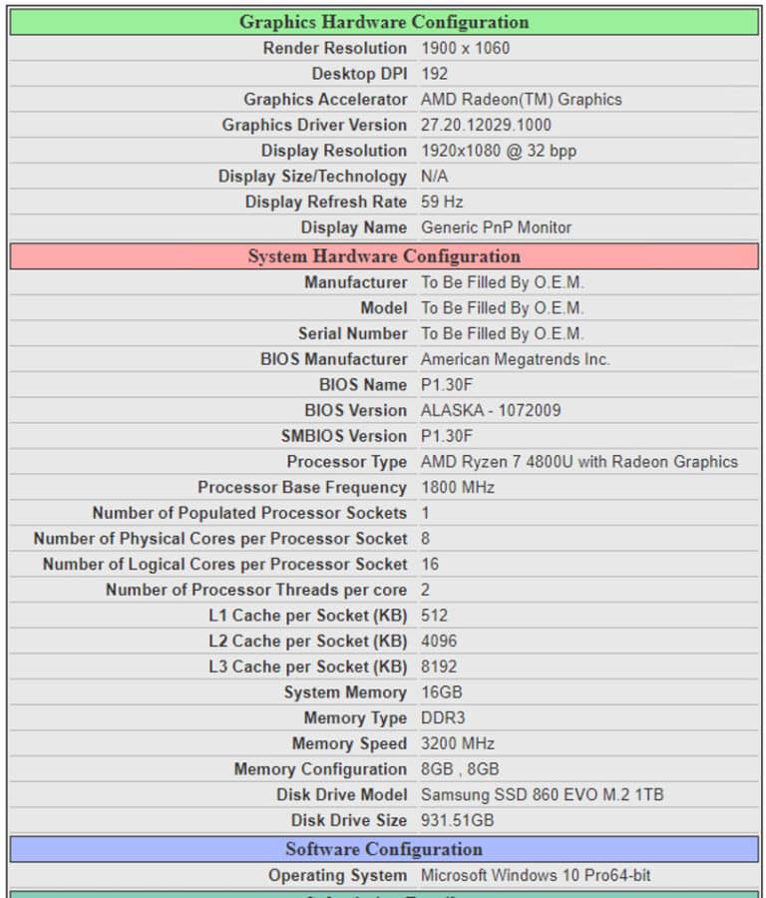Click the Memory Speed 3200 MHz value
Viewport: 766px width, 898px height.
click(458, 743)
